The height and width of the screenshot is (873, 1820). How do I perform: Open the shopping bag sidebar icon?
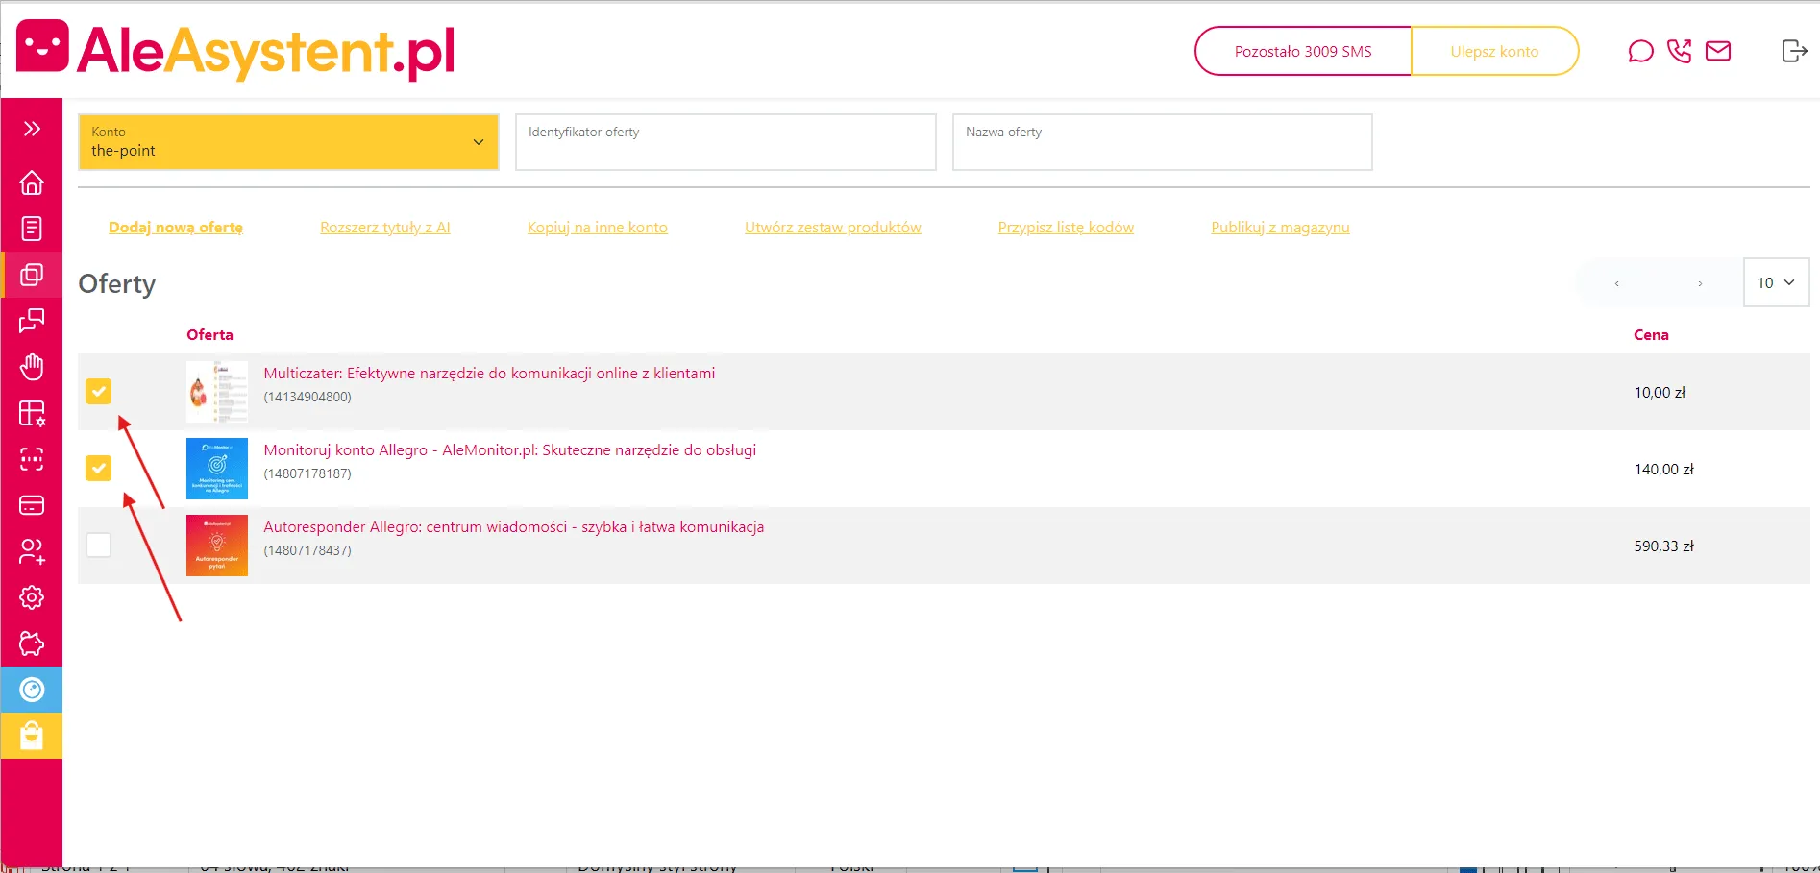pos(32,736)
